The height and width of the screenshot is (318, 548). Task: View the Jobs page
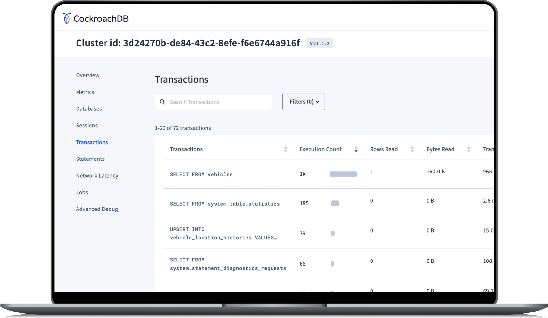(x=82, y=192)
